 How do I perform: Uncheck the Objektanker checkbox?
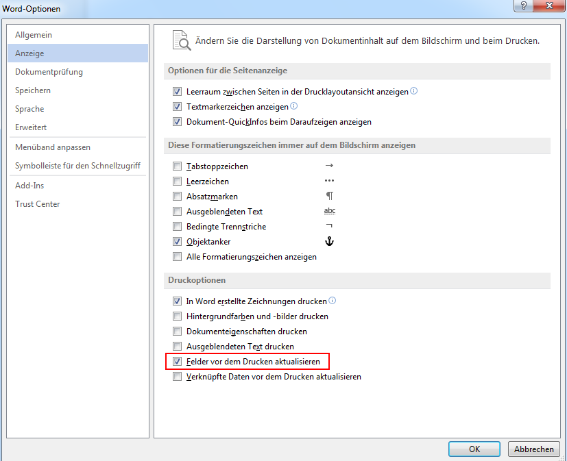177,241
